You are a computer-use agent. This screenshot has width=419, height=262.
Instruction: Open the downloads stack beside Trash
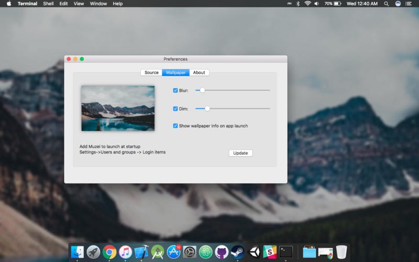[325, 253]
